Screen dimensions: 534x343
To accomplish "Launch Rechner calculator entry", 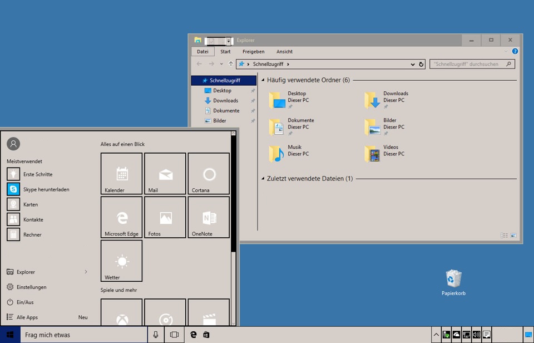I will coord(24,234).
